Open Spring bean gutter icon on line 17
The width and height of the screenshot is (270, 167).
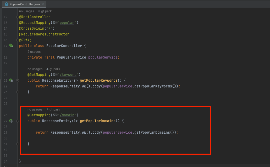(11, 46)
